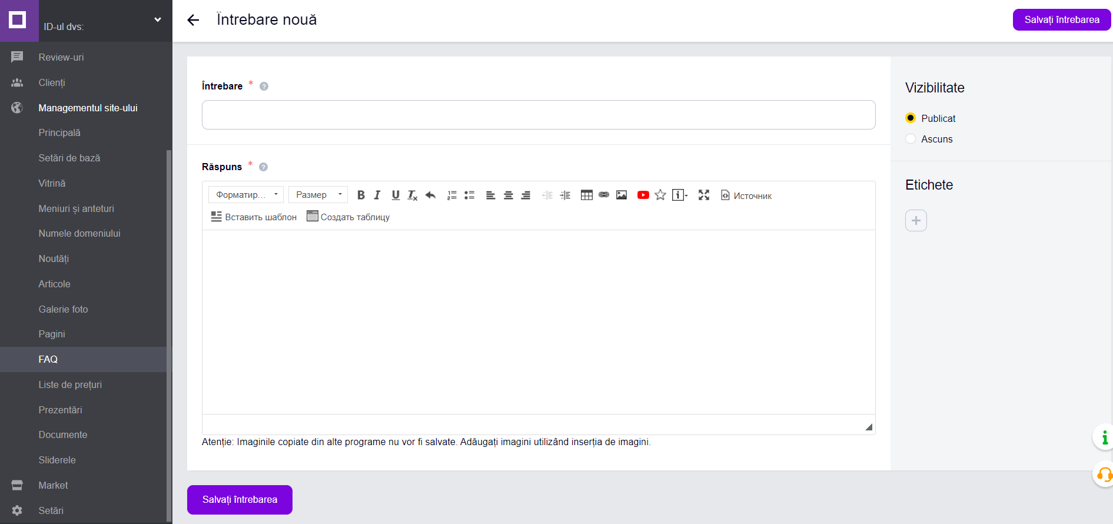This screenshot has height=524, width=1113.
Task: Click the bottom Salvați întrebarea button
Action: click(240, 499)
